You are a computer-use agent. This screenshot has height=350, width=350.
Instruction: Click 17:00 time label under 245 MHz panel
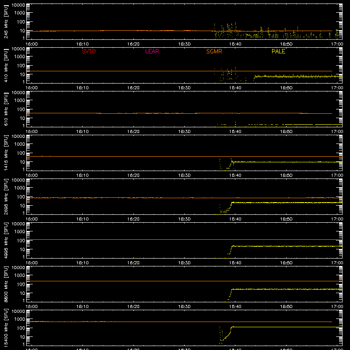(x=337, y=44)
